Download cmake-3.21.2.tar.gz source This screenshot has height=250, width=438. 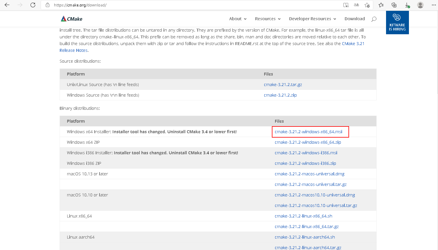pyautogui.click(x=283, y=85)
